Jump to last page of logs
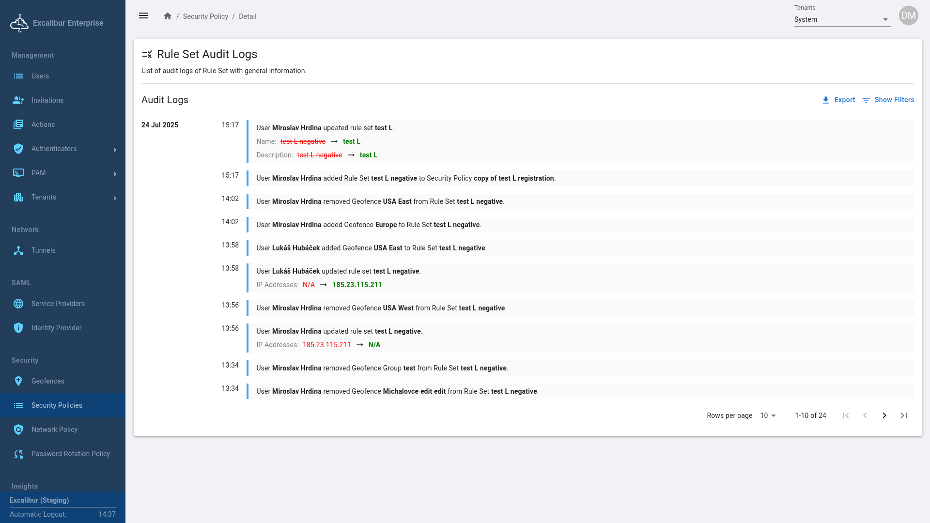Image resolution: width=930 pixels, height=523 pixels. coord(904,415)
